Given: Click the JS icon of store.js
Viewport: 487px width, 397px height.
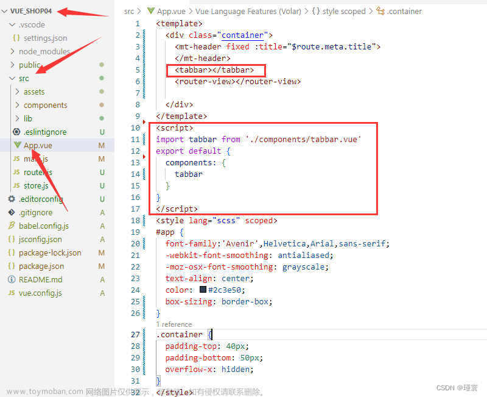Looking at the screenshot, I should (16, 186).
